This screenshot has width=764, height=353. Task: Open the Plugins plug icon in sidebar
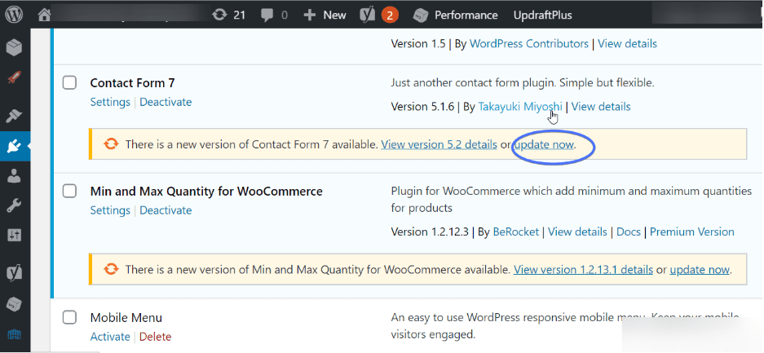[15, 146]
